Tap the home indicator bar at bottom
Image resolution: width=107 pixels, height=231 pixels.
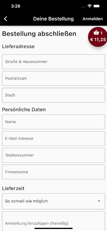(x=53, y=228)
